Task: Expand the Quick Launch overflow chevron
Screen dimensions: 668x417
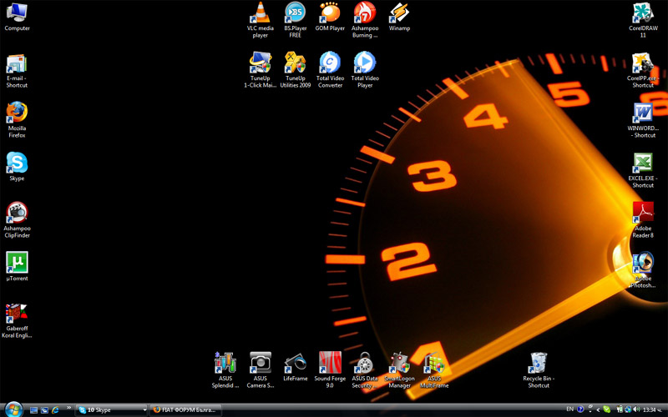Action: click(68, 409)
